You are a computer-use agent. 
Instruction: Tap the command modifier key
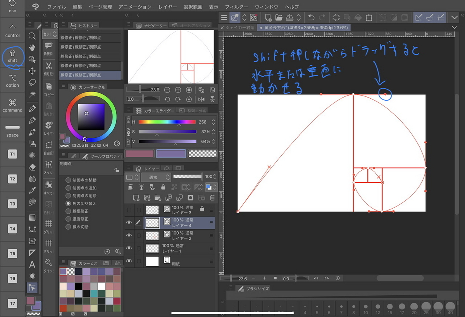pyautogui.click(x=12, y=106)
